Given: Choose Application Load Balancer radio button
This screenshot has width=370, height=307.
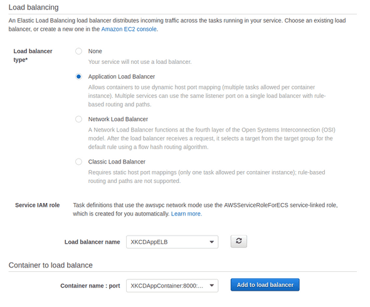Looking at the screenshot, I should point(78,76).
